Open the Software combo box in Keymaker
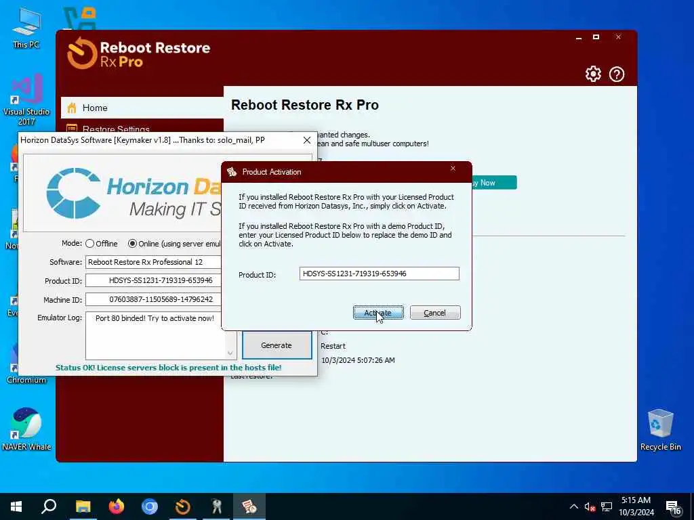This screenshot has width=694, height=520. pyautogui.click(x=153, y=262)
